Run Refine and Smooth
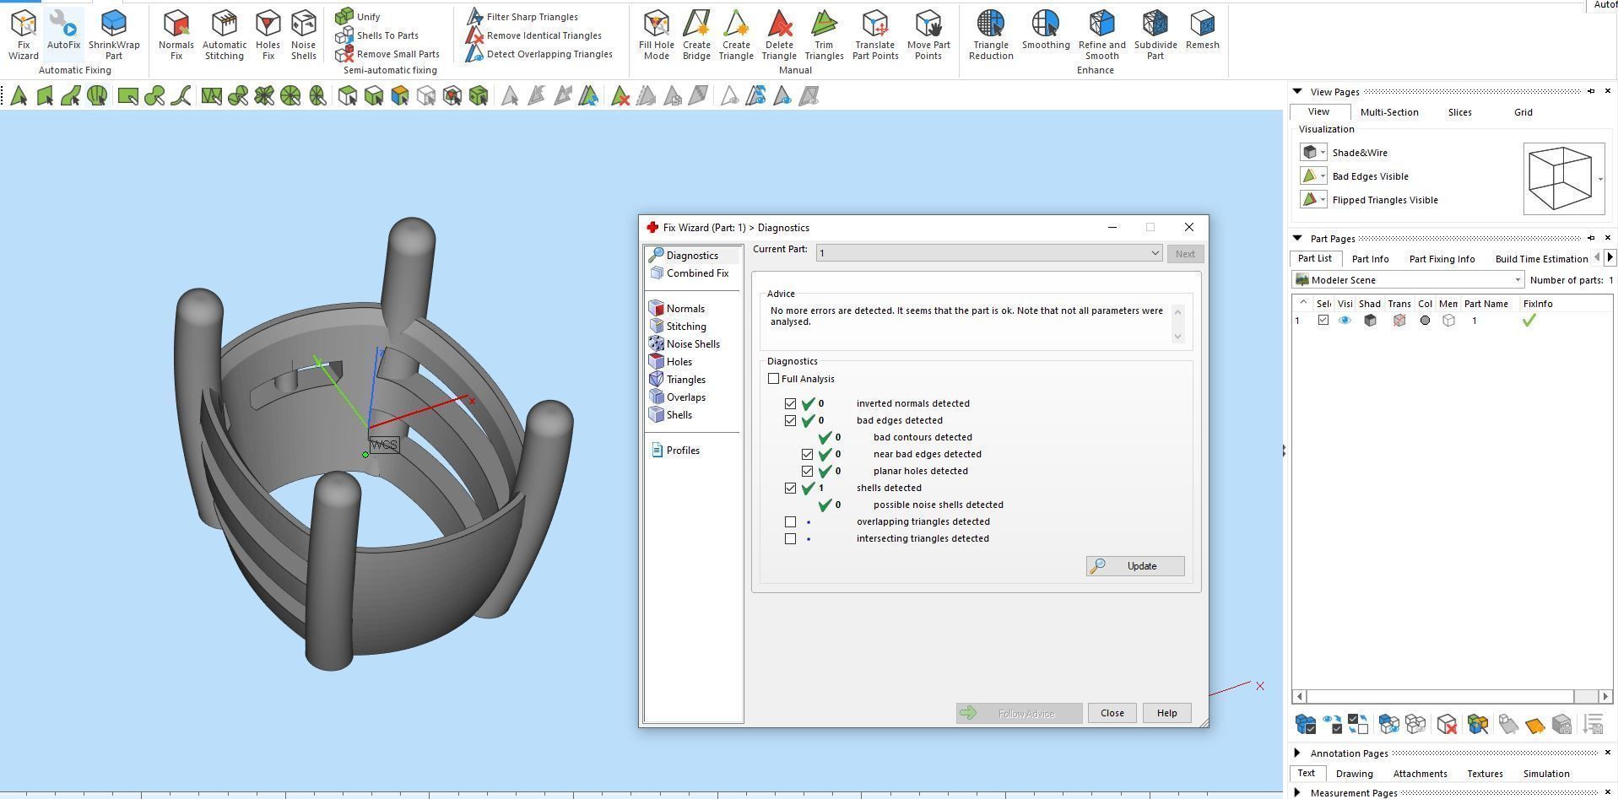Image resolution: width=1618 pixels, height=799 pixels. (1102, 35)
